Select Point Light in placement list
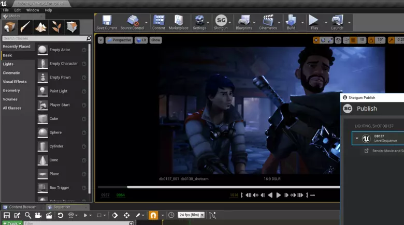 click(x=62, y=91)
